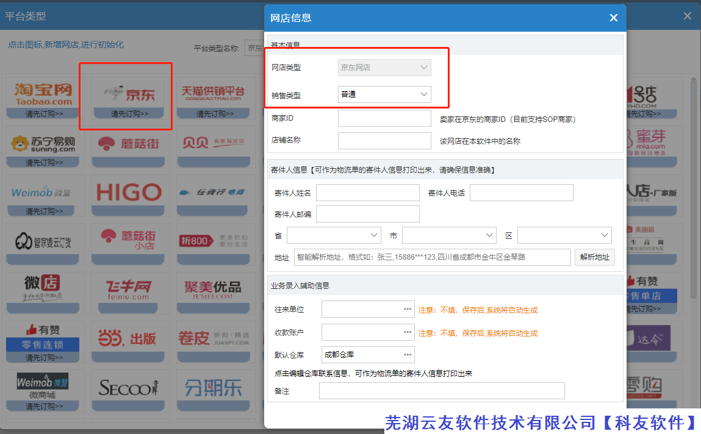Open the 网店类型 dropdown
Viewport: 701px width, 434px height.
pos(384,68)
